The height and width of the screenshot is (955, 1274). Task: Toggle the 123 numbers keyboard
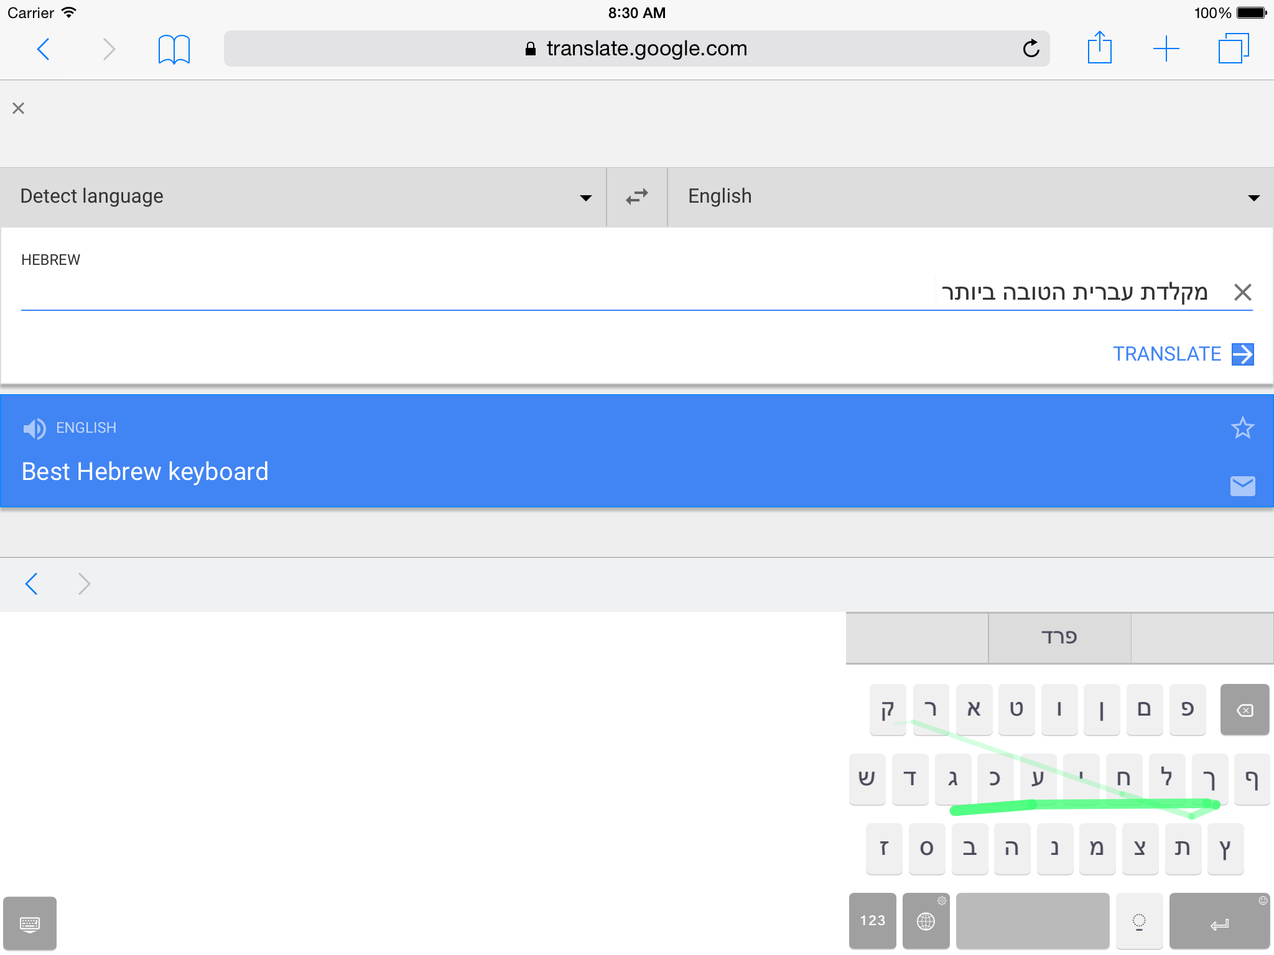872,921
